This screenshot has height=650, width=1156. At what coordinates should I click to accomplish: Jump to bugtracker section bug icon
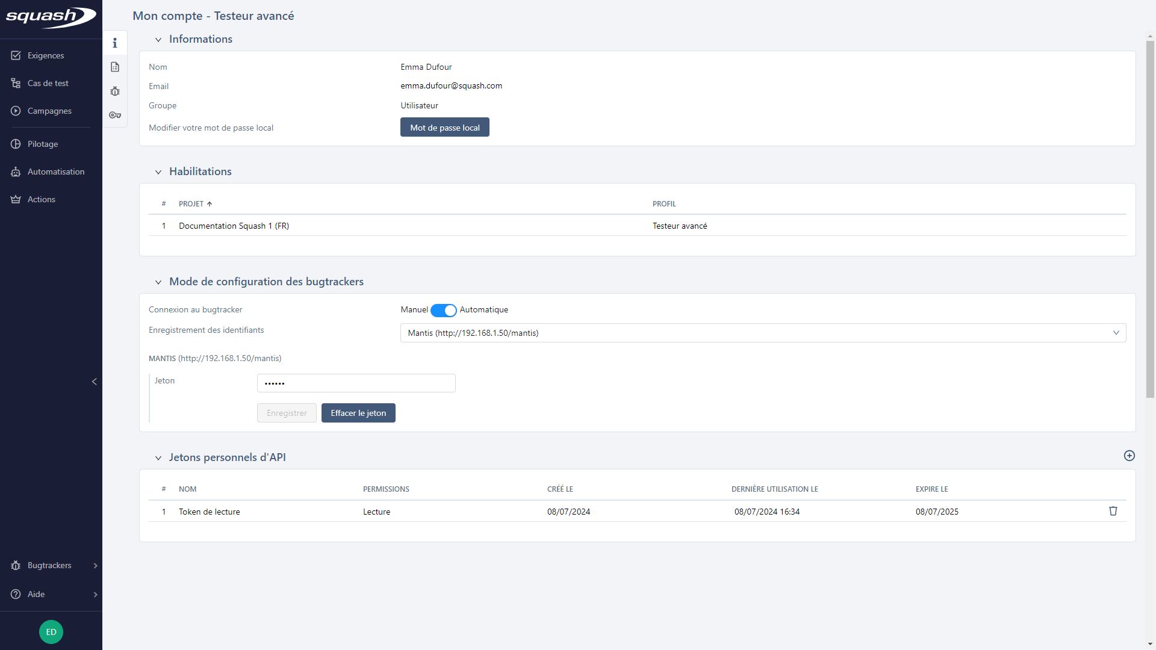tap(115, 91)
